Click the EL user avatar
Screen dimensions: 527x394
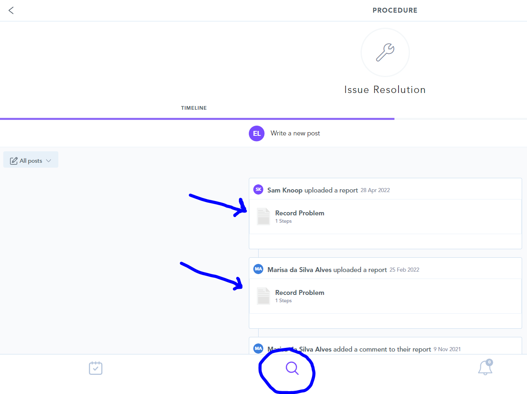[x=257, y=133]
